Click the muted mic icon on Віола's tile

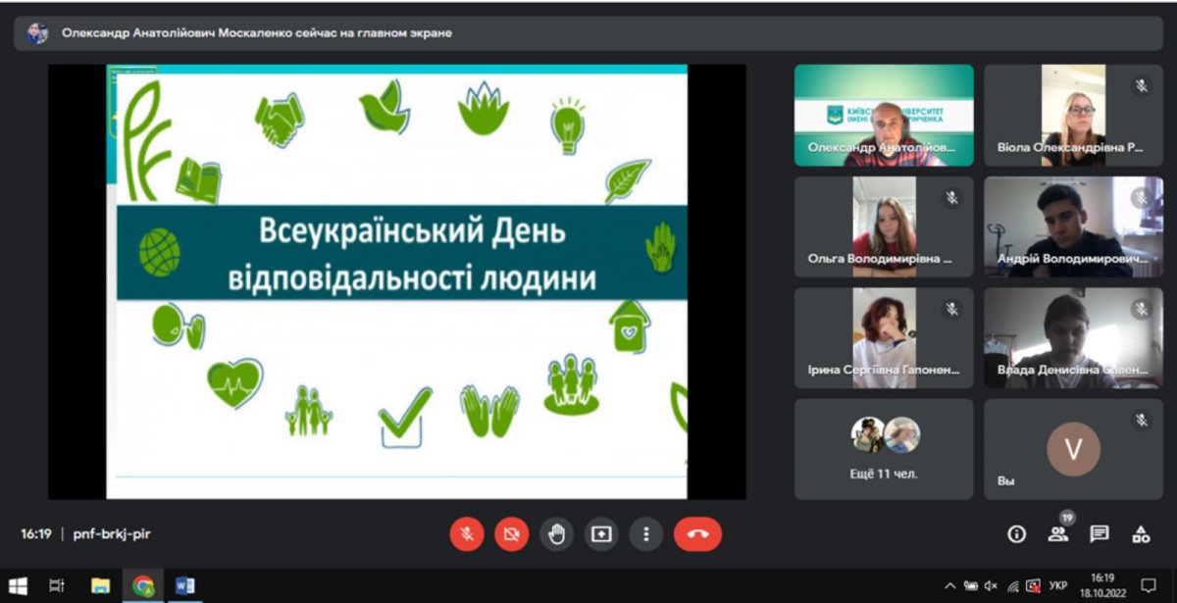[1142, 86]
